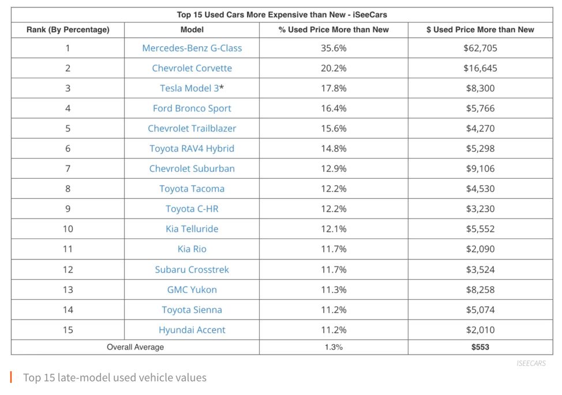Open the Mercedes-Benz G-Class link
Screen dimensions: 562x395
pos(192,48)
